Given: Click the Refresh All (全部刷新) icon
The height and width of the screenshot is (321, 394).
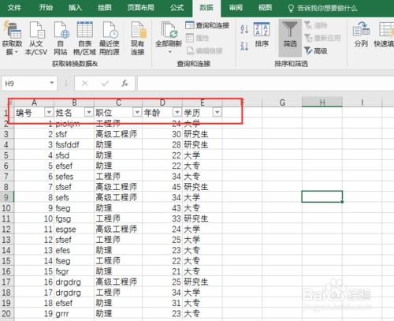Looking at the screenshot, I should tap(169, 30).
